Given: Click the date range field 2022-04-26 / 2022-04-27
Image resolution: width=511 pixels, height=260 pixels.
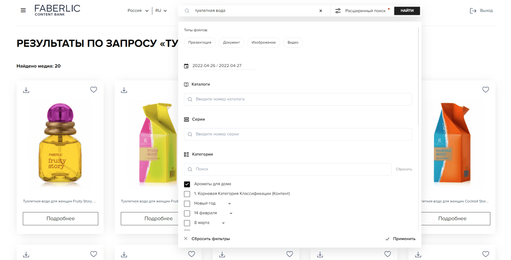Looking at the screenshot, I should pos(223,66).
